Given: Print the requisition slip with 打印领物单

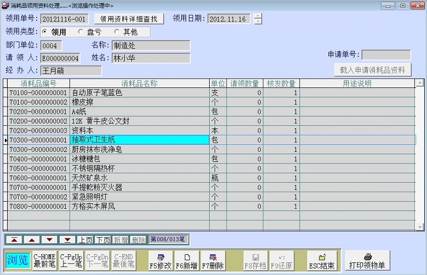Looking at the screenshot, I should click(367, 261).
